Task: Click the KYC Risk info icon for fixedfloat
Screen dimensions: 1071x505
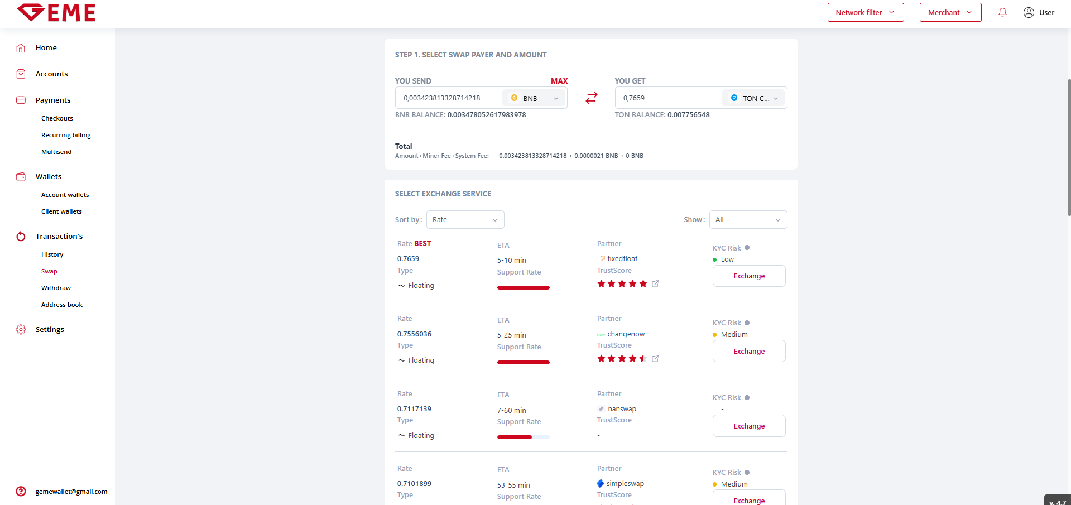Action: (747, 248)
